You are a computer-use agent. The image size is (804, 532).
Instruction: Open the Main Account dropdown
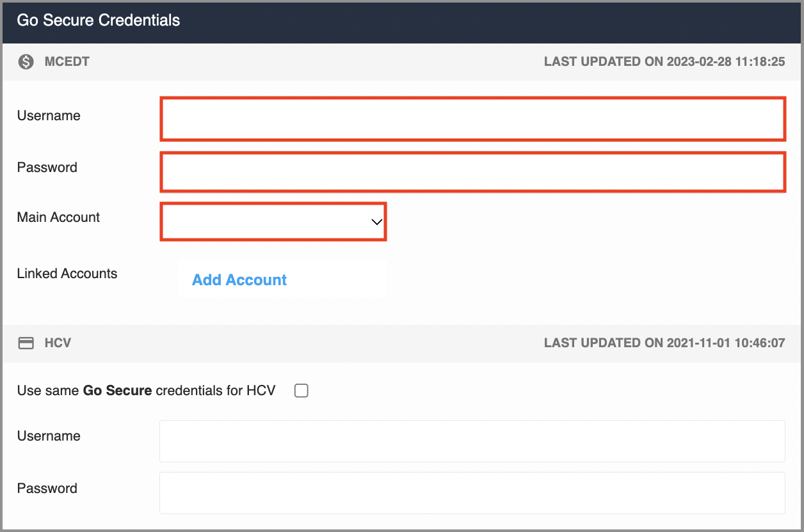tap(273, 222)
